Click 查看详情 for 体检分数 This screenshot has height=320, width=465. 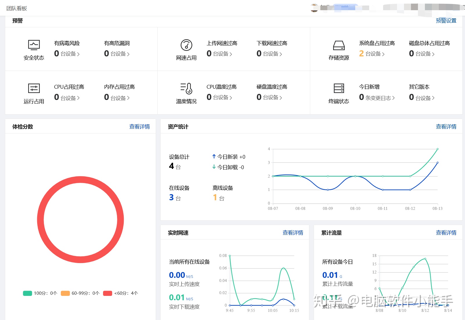pos(139,126)
